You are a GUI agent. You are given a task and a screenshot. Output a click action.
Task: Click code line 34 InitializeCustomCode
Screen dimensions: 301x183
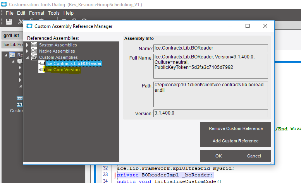click(x=169, y=181)
